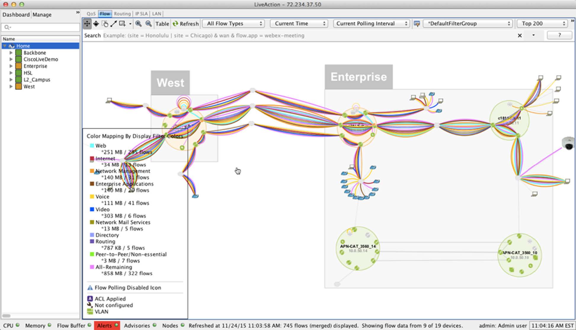Click the red Alerts status button
Image resolution: width=576 pixels, height=330 pixels.
[x=107, y=326]
